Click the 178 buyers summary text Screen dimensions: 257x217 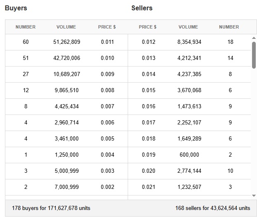[51, 208]
